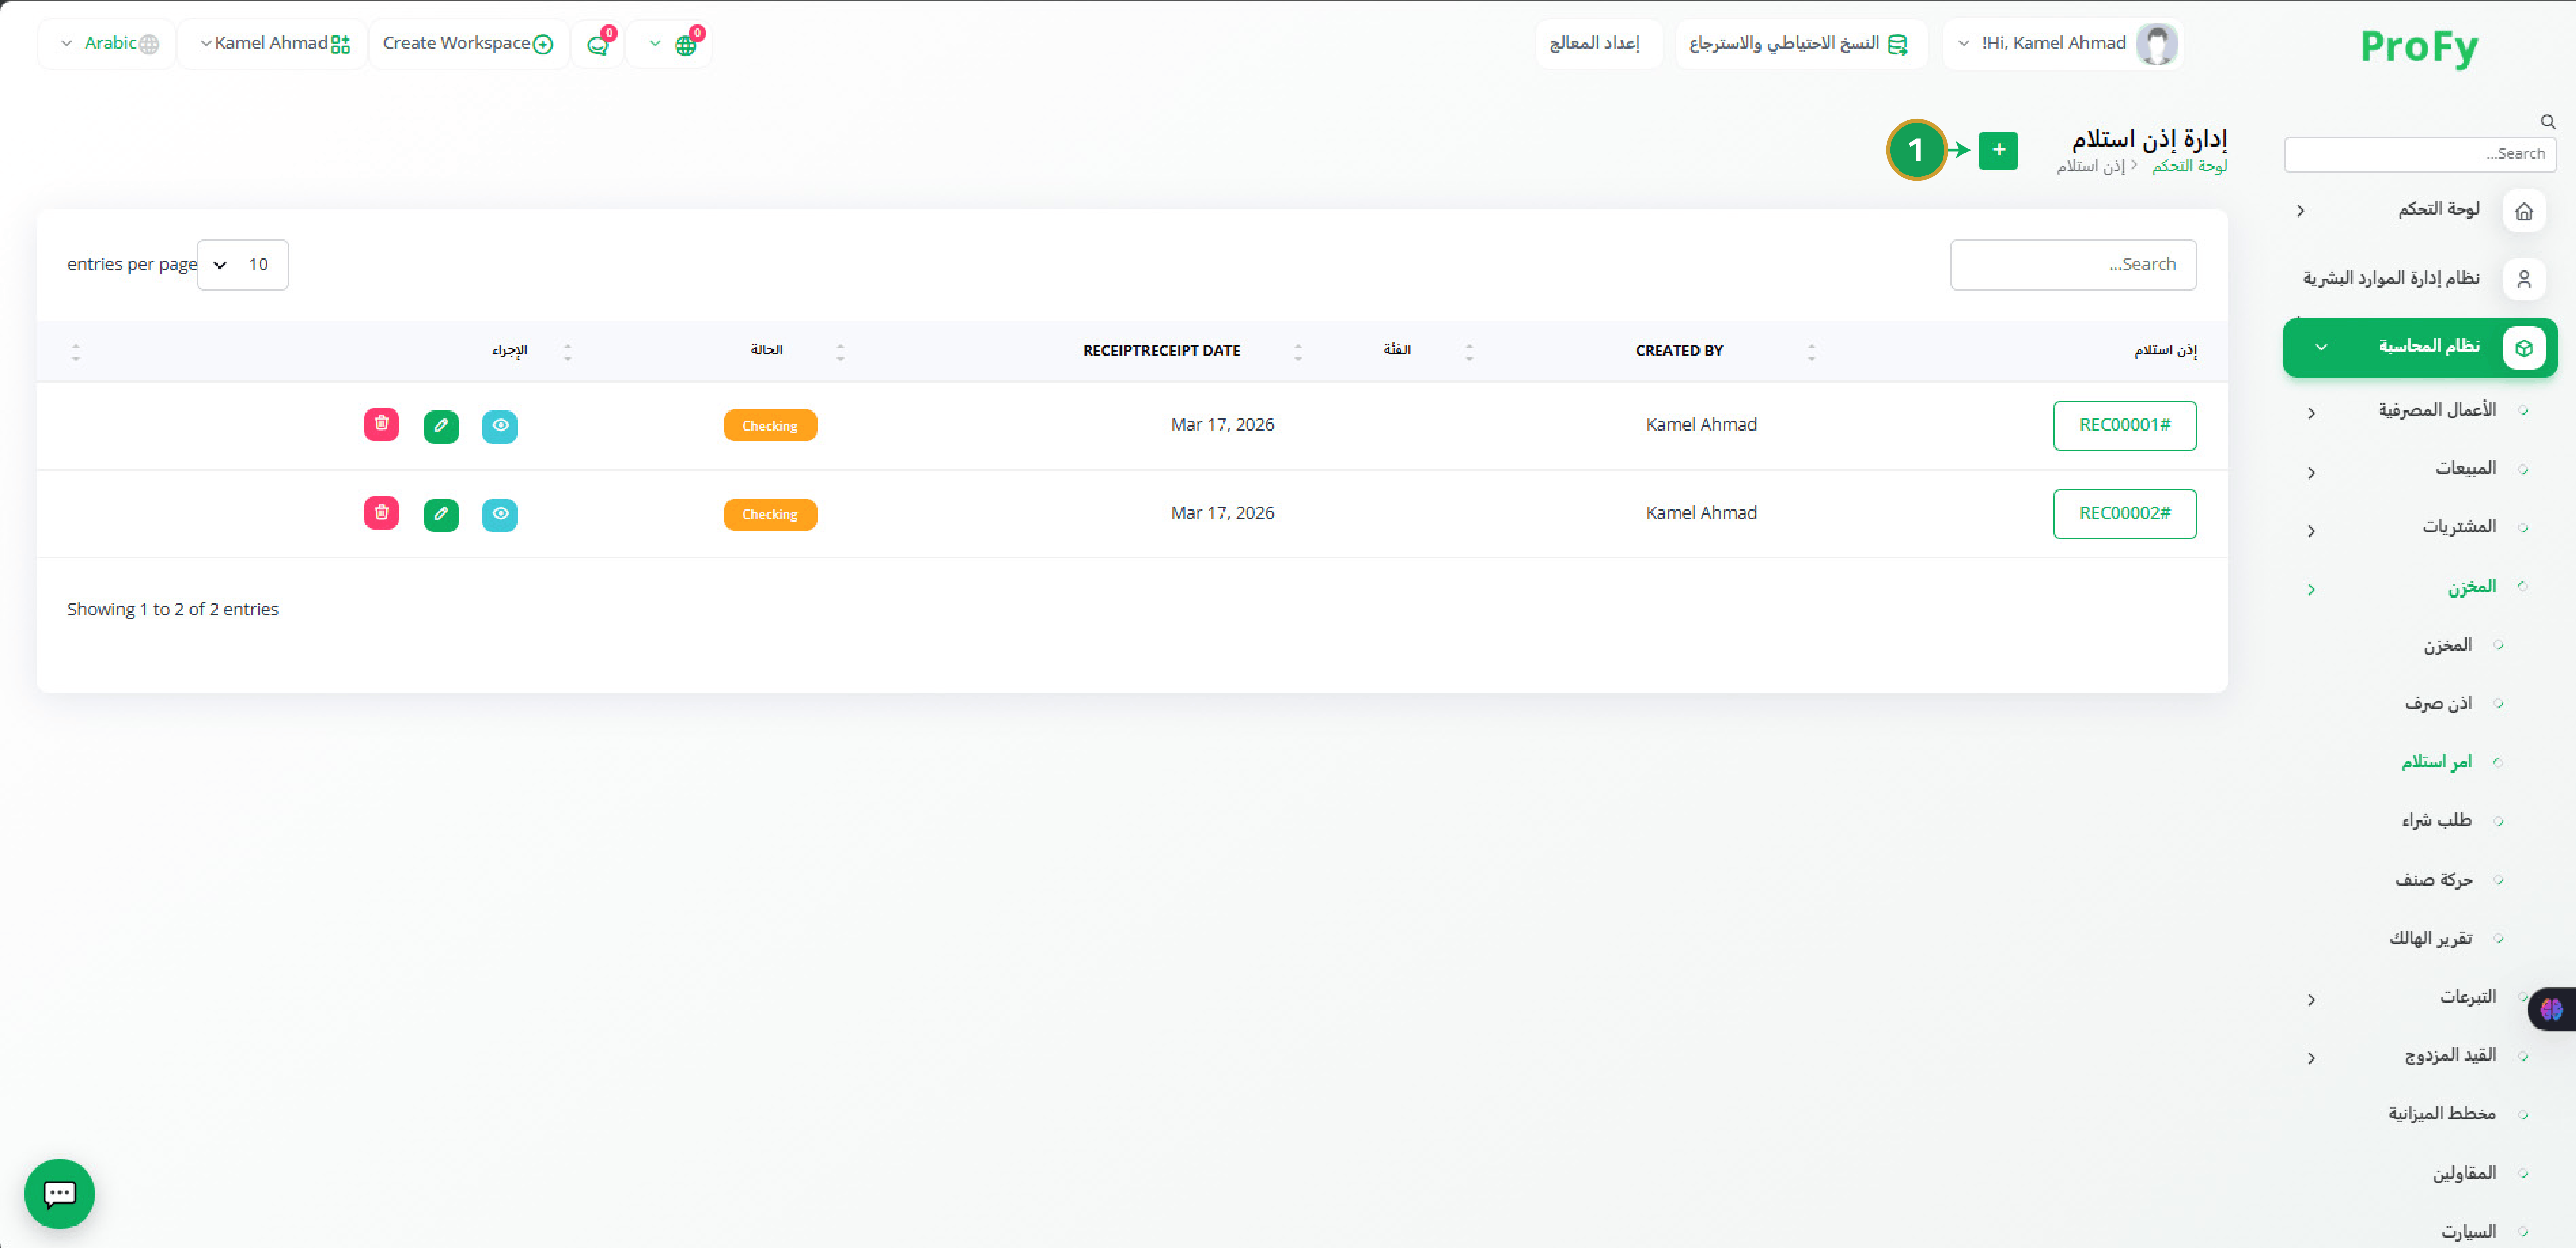The width and height of the screenshot is (2576, 1248).
Task: Open the Arabic language dropdown
Action: click(x=107, y=44)
